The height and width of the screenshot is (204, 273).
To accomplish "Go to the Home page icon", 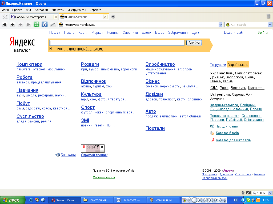I will [x=45, y=24].
